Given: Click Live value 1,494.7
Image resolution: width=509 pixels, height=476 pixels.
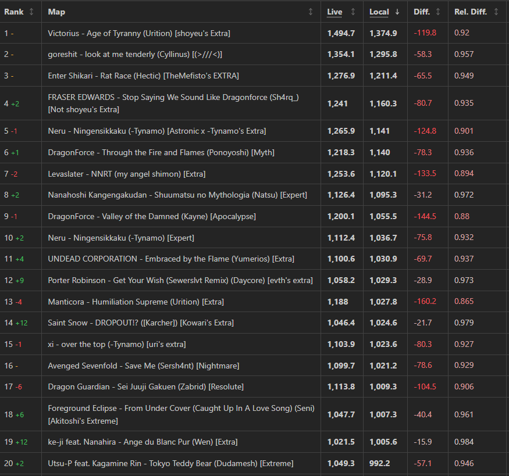Looking at the screenshot, I should (x=341, y=33).
